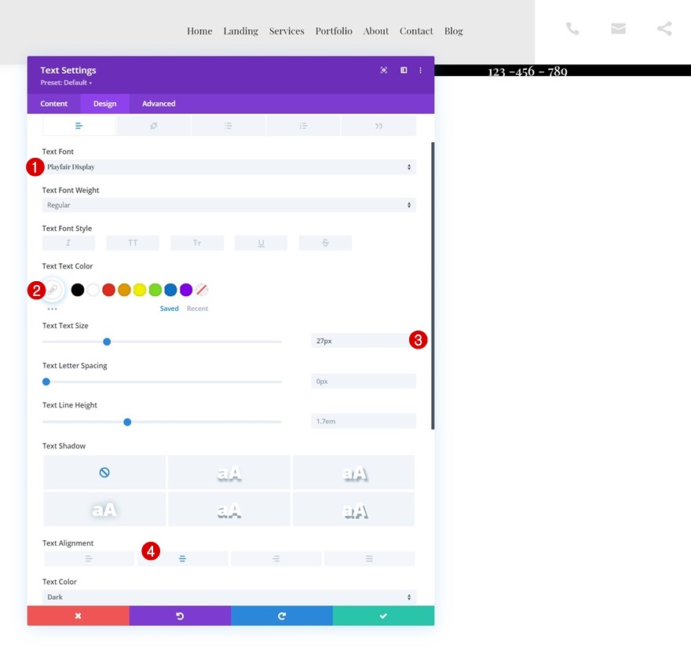Click the expand-to-fullscreen focus icon

(x=384, y=70)
